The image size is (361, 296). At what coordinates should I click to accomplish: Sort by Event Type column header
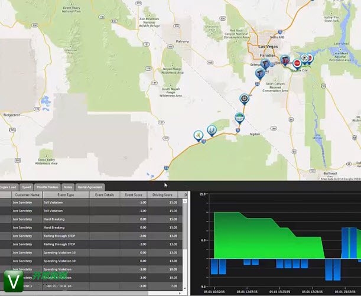tap(66, 195)
